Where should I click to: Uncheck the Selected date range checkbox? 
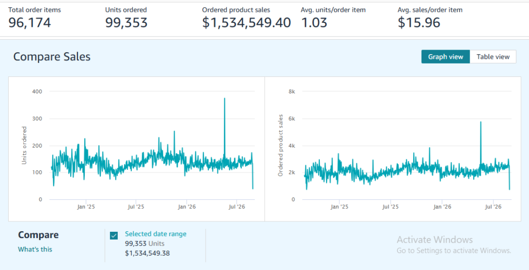tap(114, 235)
